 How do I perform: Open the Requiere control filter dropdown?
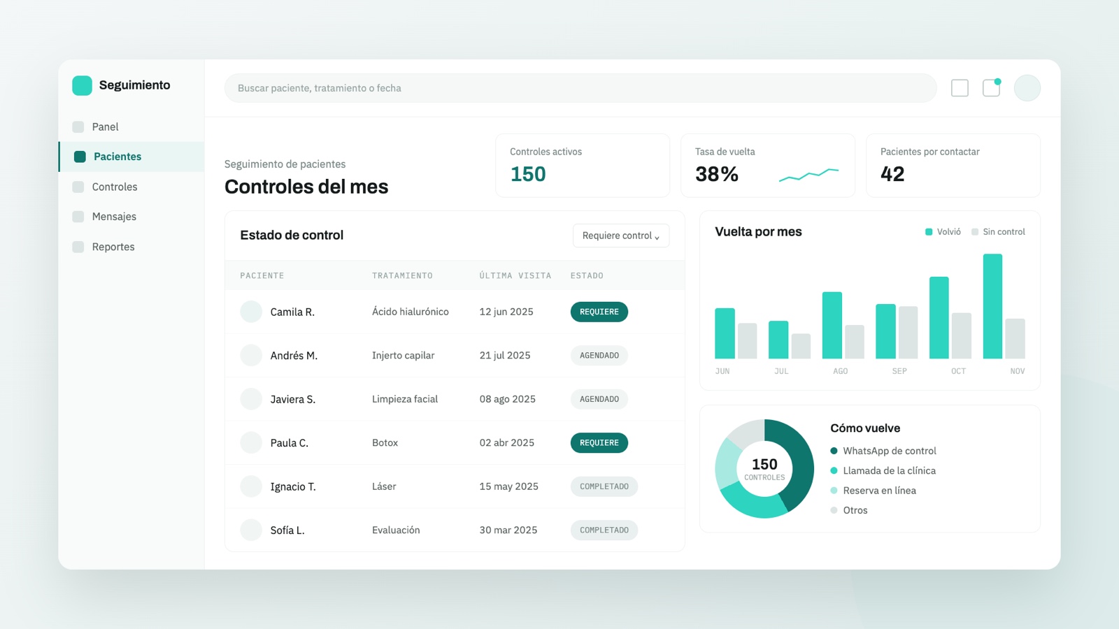(621, 236)
